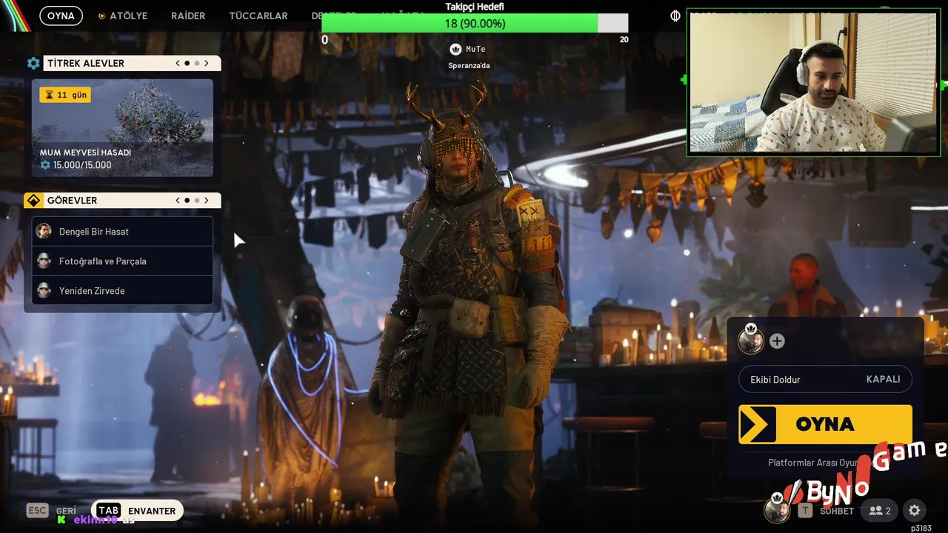Open your profile avatar in the bottom bar
This screenshot has height=533, width=948.
point(777,509)
